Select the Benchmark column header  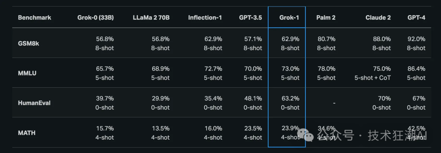pyautogui.click(x=35, y=18)
